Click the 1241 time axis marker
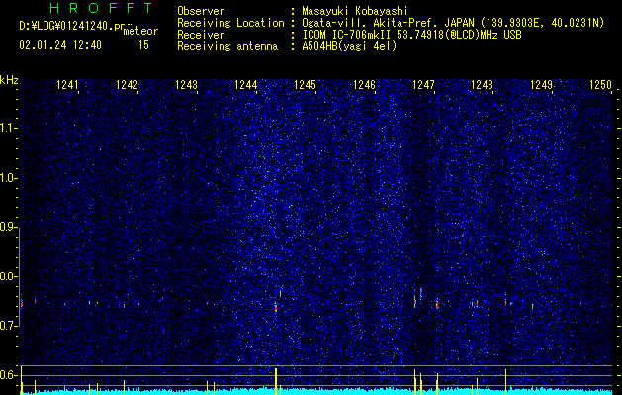 click(x=67, y=84)
